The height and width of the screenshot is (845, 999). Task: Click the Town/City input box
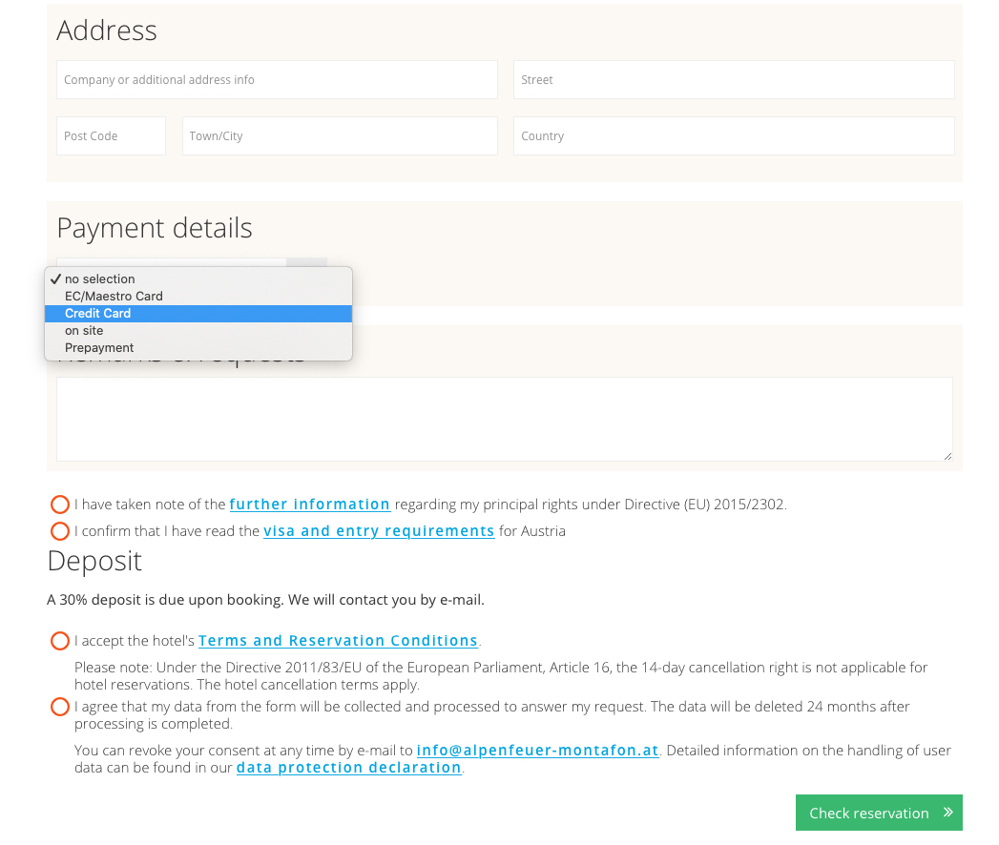[x=339, y=136]
